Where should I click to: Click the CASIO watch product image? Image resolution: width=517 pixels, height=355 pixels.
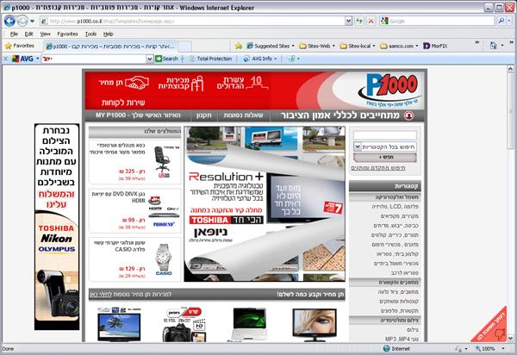tap(164, 259)
